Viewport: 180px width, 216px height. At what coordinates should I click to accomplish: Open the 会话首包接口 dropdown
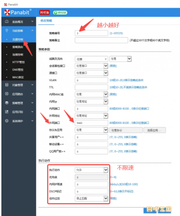[91, 66]
